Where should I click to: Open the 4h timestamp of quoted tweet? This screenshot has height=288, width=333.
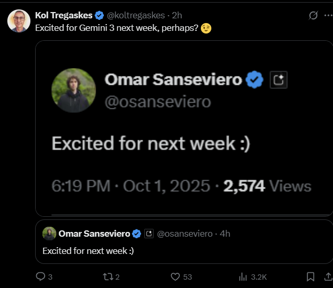click(x=225, y=234)
